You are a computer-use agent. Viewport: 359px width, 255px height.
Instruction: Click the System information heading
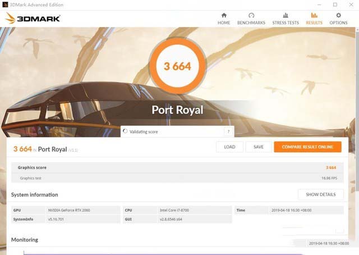35,195
